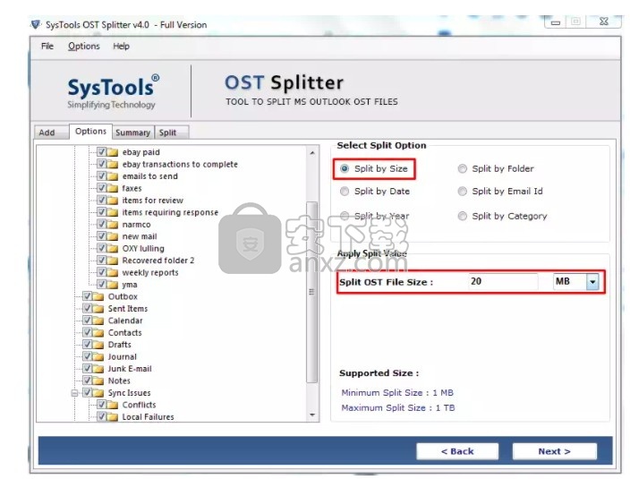The image size is (630, 479).
Task: Open the File menu
Action: pyautogui.click(x=47, y=47)
